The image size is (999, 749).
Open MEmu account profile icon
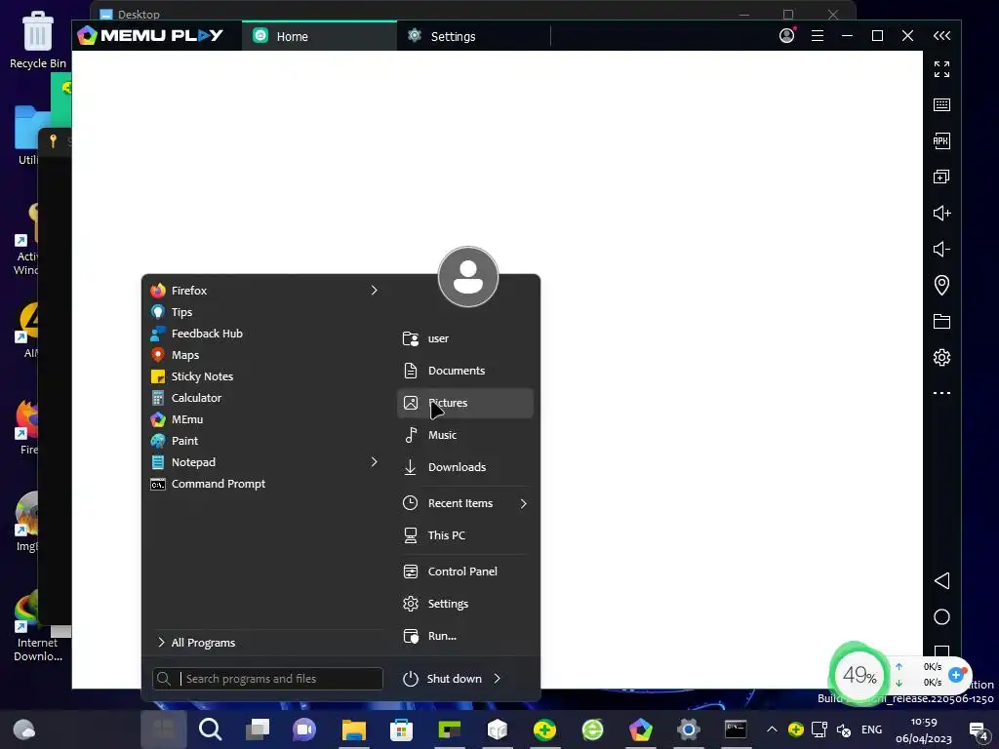pos(787,36)
